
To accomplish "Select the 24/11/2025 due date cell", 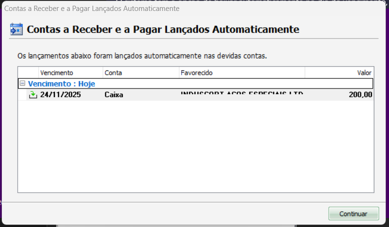I will coord(61,95).
